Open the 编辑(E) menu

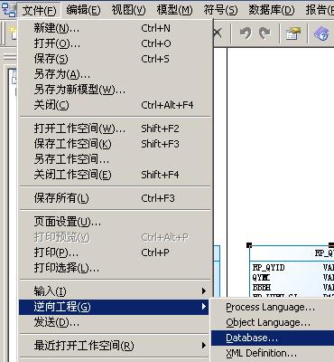click(x=83, y=11)
